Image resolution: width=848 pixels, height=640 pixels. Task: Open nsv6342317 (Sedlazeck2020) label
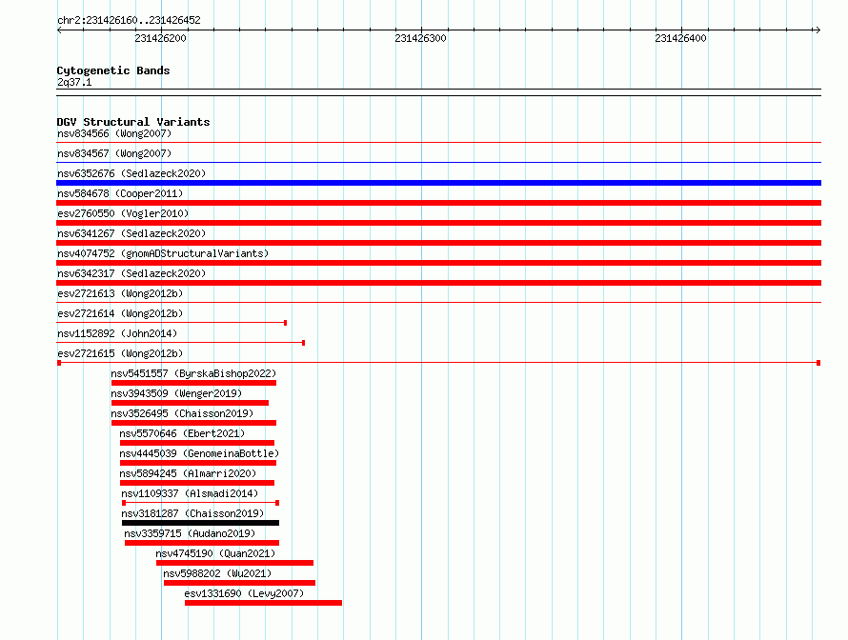131,273
